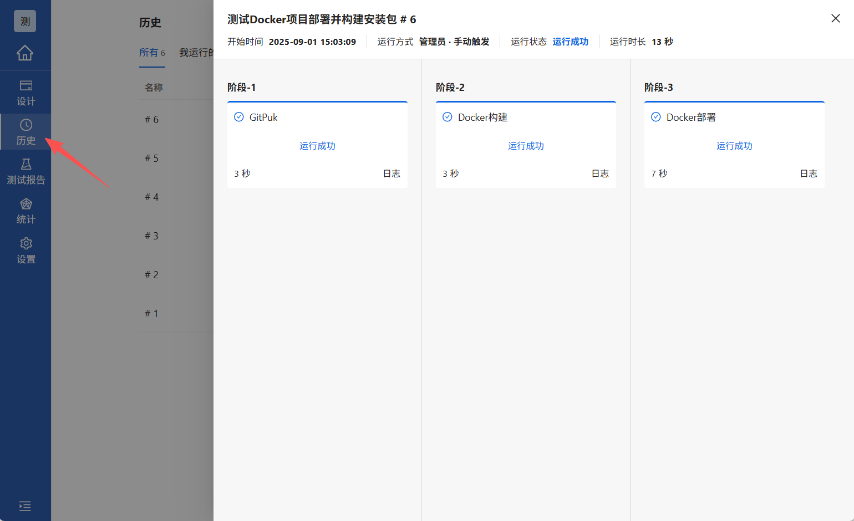The image size is (854, 521).
Task: Click the 运行成功 status link in header
Action: 570,41
